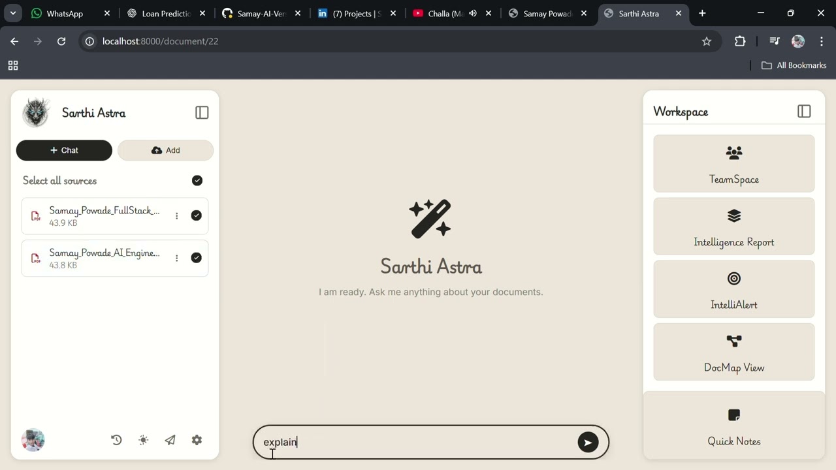Open DocMap View card
This screenshot has width=836, height=470.
(x=734, y=352)
